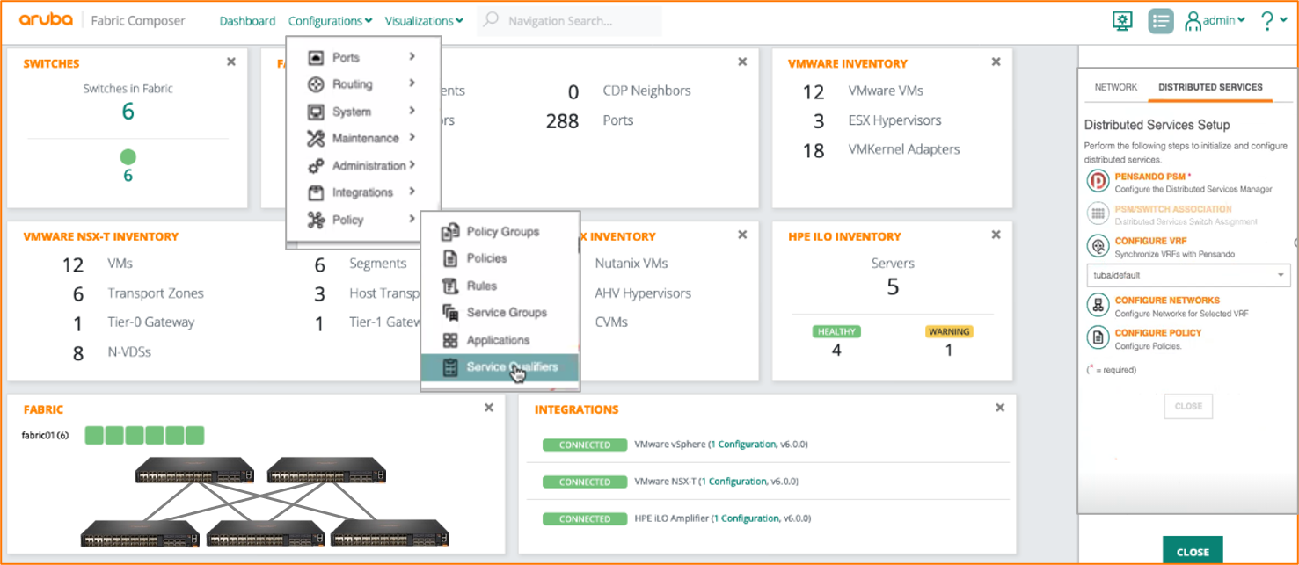Expand Policy submenu arrow
This screenshot has height=565, width=1299.
(x=412, y=219)
